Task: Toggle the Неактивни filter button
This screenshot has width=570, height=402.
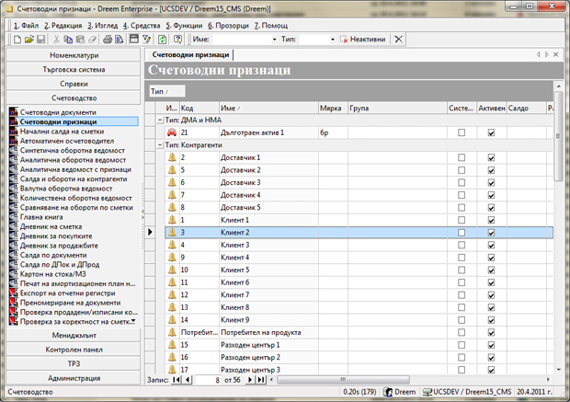Action: (x=362, y=40)
